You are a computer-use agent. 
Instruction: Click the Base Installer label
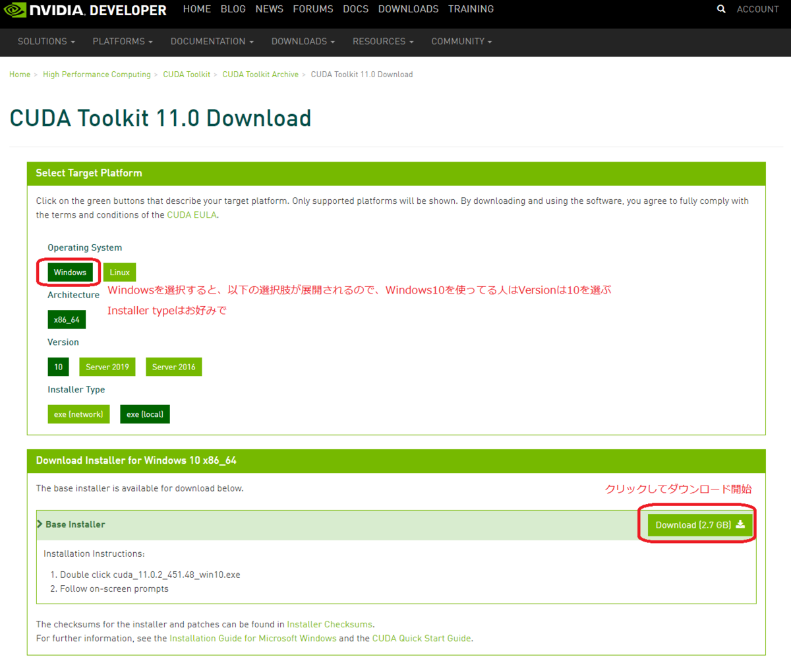75,524
